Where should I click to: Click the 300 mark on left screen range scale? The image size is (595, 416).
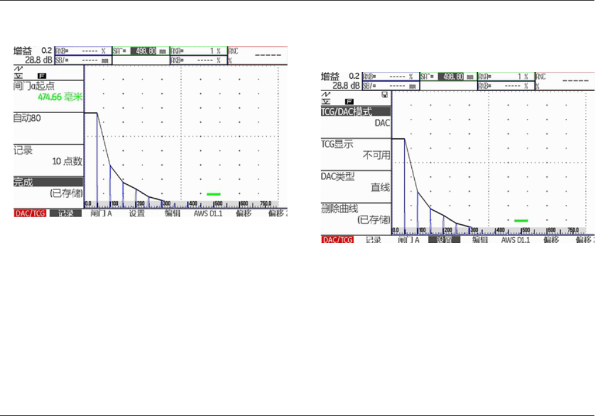click(x=166, y=204)
